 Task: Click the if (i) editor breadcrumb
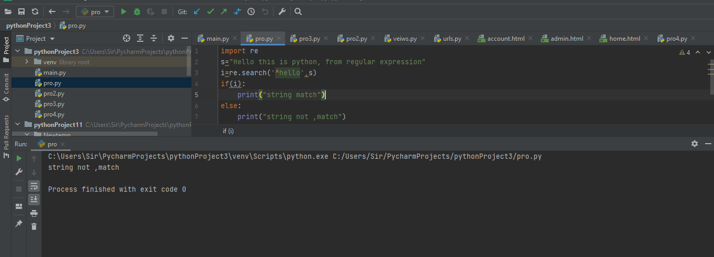(x=228, y=131)
